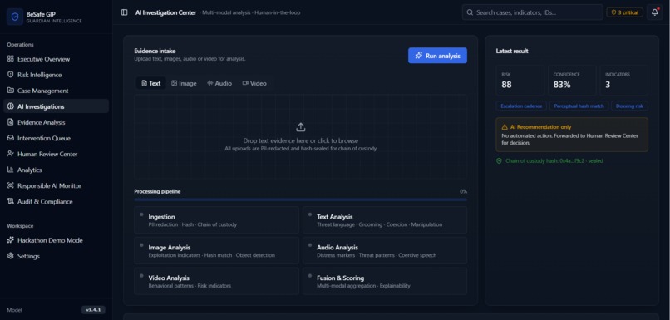Toggle the sidebar panel icon

point(125,12)
